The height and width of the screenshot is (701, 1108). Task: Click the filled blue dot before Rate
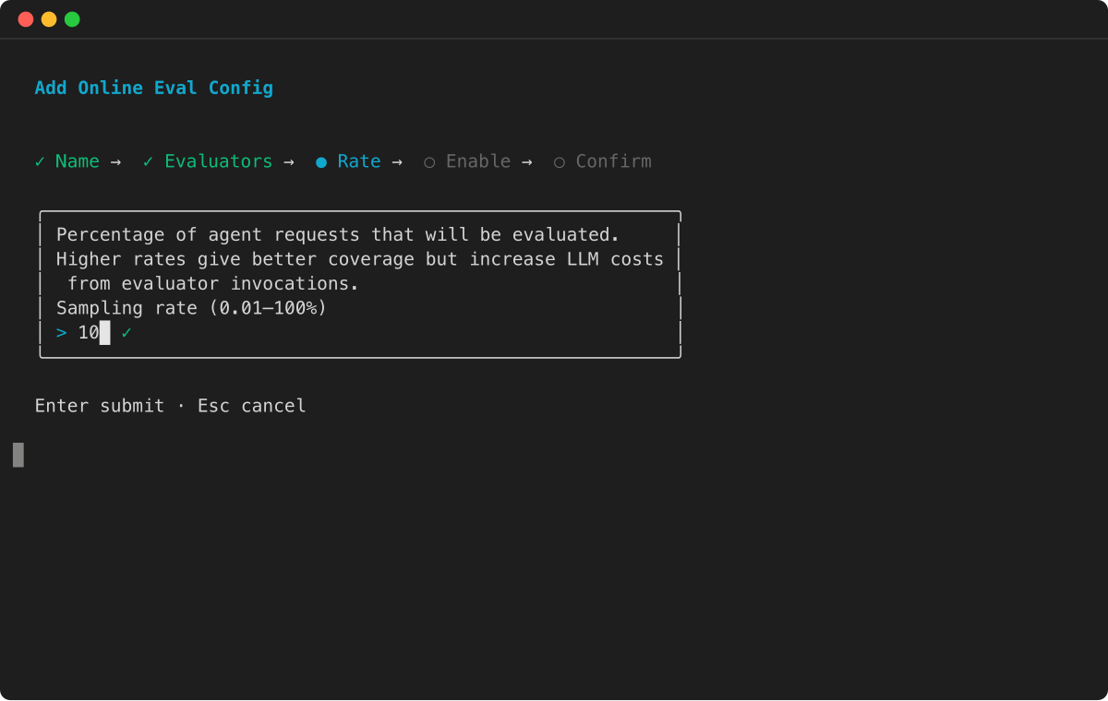pos(321,162)
